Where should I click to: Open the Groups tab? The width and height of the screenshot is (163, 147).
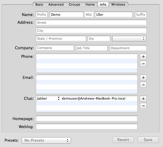tap(75, 4)
